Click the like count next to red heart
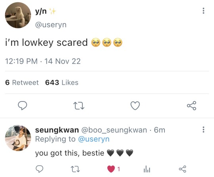 (x=119, y=169)
